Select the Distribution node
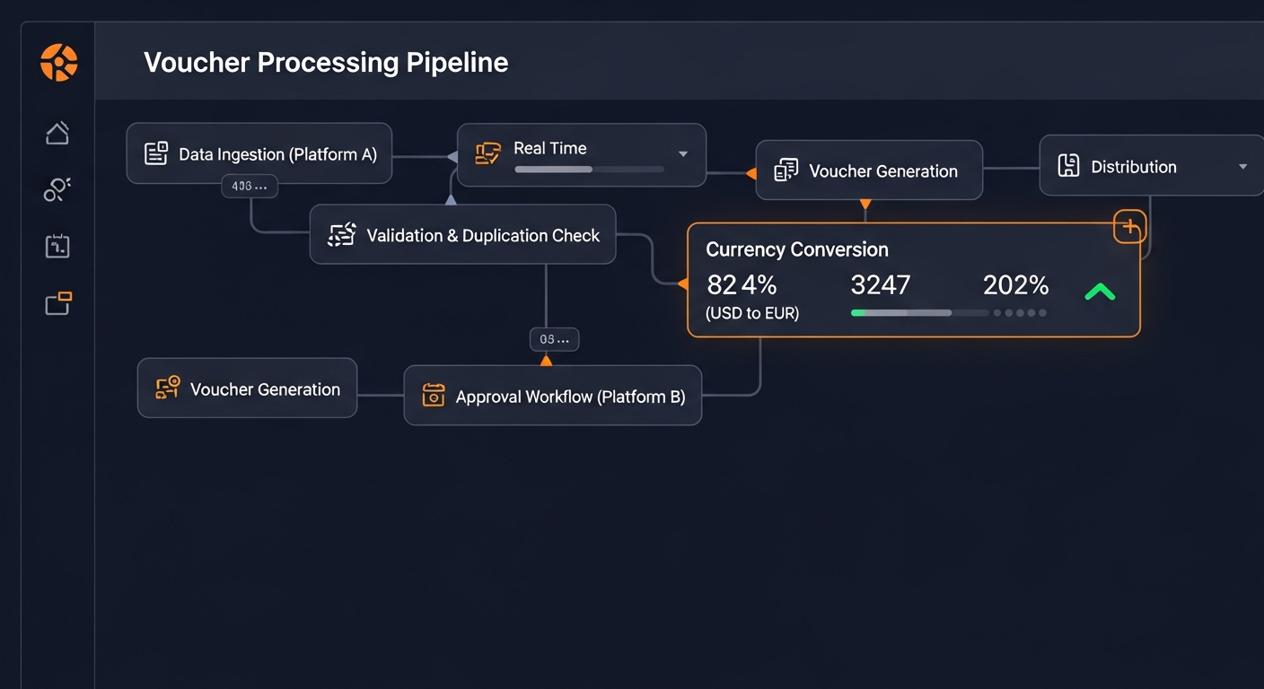 1152,165
